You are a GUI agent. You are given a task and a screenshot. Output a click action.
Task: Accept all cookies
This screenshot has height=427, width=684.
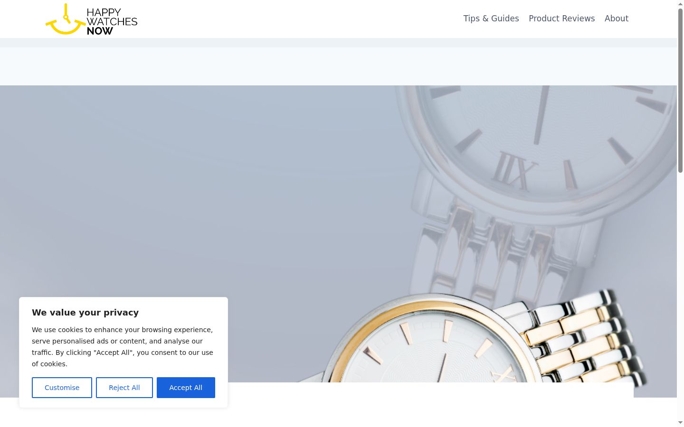[x=186, y=388]
